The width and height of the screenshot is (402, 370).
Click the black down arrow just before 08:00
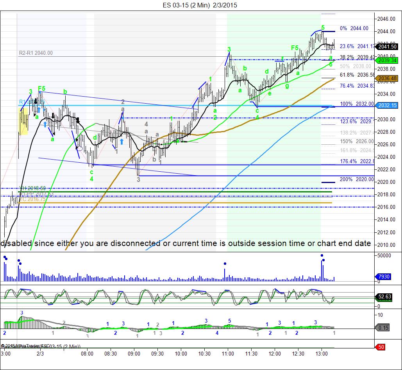pos(78,120)
